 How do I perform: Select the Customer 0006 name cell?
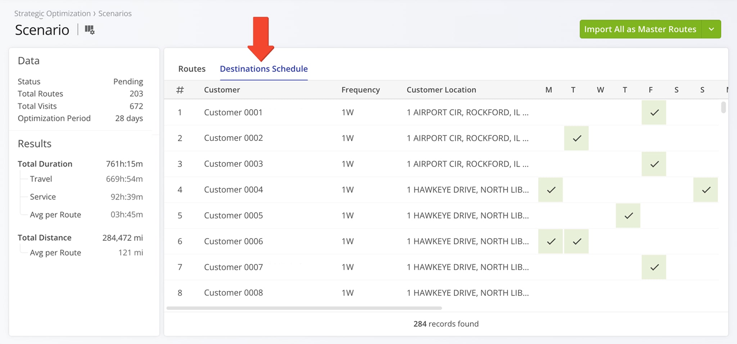[234, 241]
